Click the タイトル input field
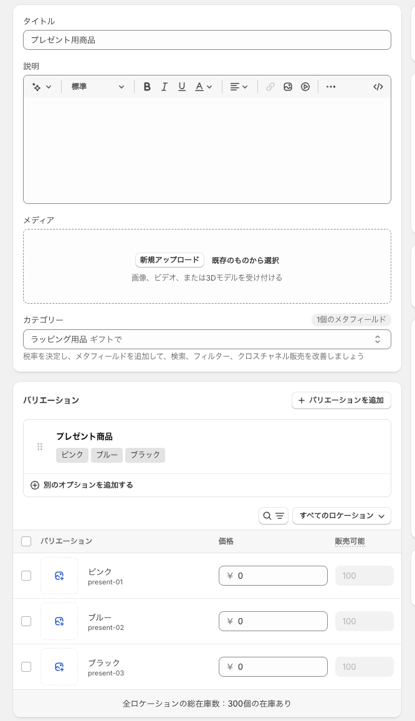415x721 pixels. tap(207, 40)
